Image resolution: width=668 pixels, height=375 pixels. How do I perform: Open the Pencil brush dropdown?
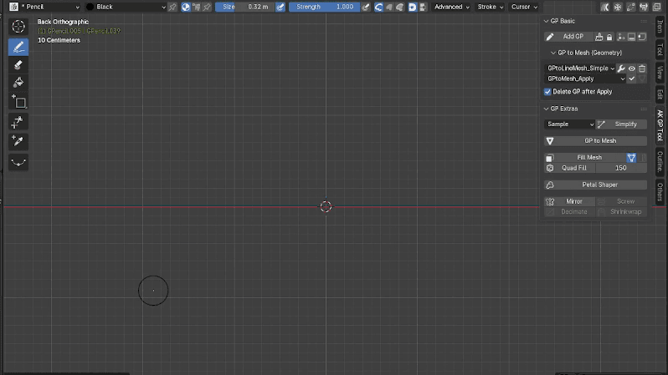tap(50, 7)
